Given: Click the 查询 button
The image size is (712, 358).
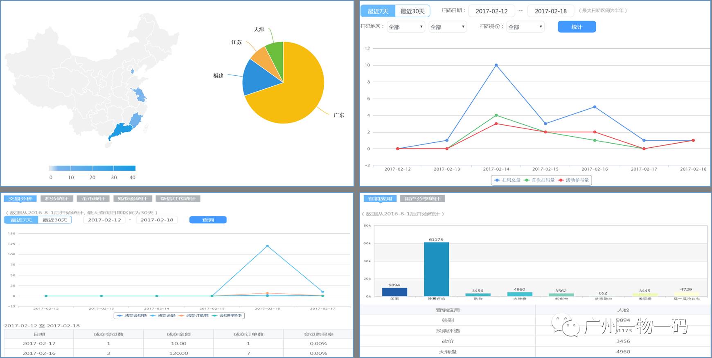Looking at the screenshot, I should click(208, 220).
